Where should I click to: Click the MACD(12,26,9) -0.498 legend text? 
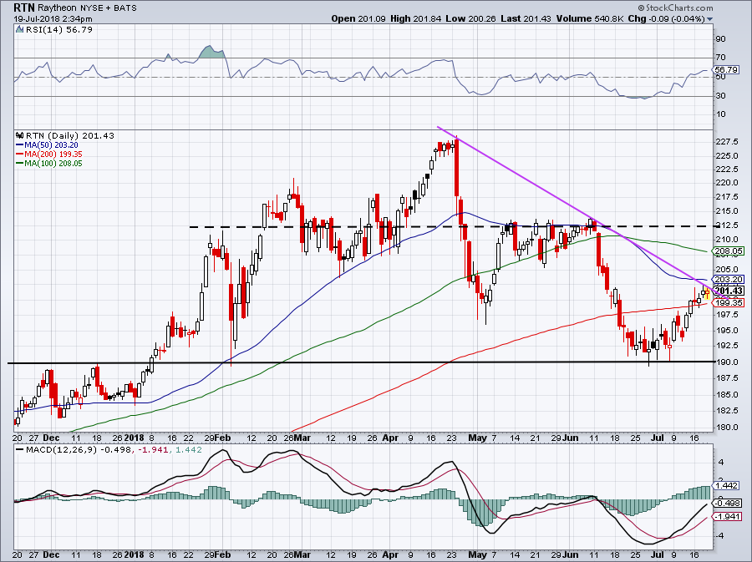[80, 450]
